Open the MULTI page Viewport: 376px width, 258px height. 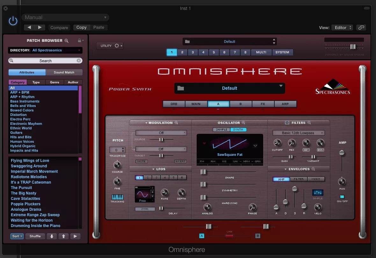pyautogui.click(x=261, y=52)
